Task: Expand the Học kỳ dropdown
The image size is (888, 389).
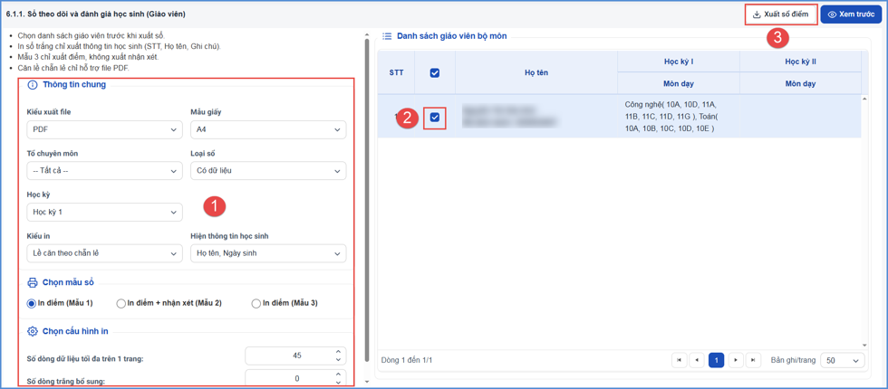Action: pos(105,212)
